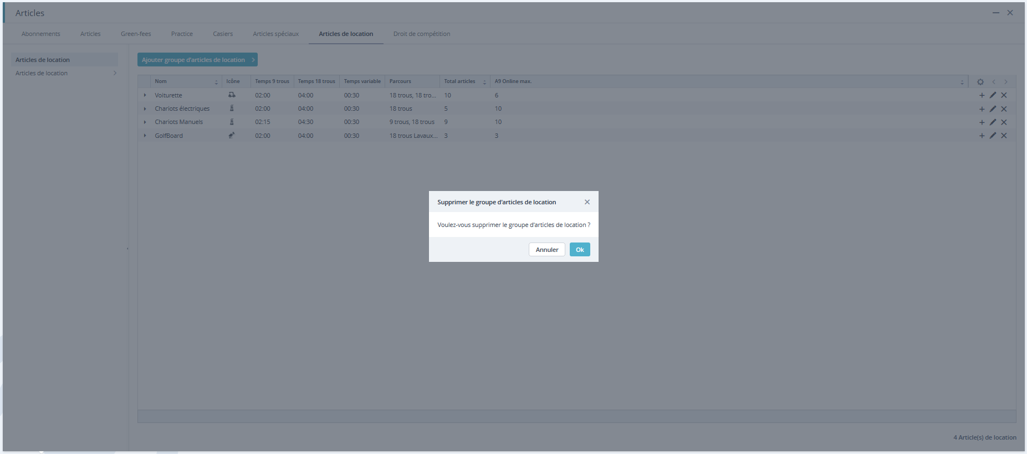Expand the Voiturette row
This screenshot has width=1027, height=454.
pos(145,95)
